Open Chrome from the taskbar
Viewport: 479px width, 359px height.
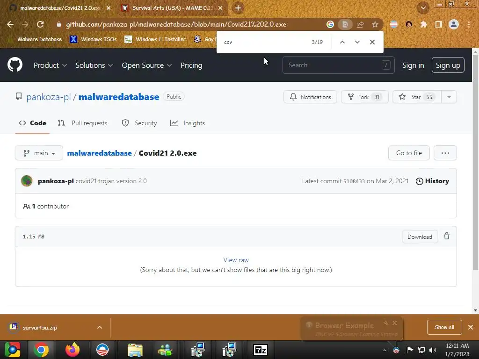tap(41, 350)
